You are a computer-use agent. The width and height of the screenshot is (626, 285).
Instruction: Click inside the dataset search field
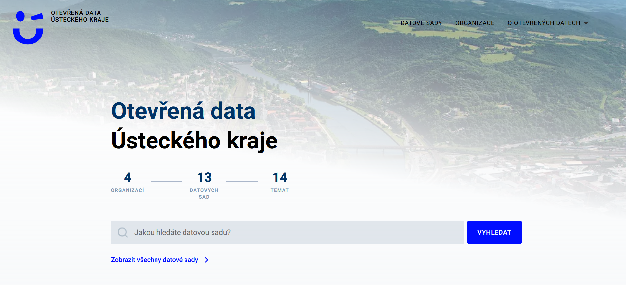pyautogui.click(x=287, y=232)
